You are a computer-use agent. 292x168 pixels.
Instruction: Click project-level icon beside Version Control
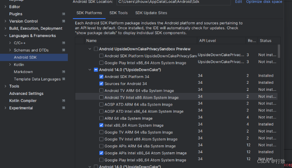(x=64, y=21)
